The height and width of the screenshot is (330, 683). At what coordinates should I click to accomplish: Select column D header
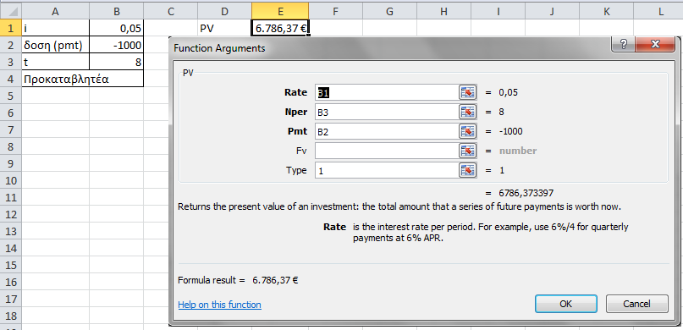coord(224,11)
